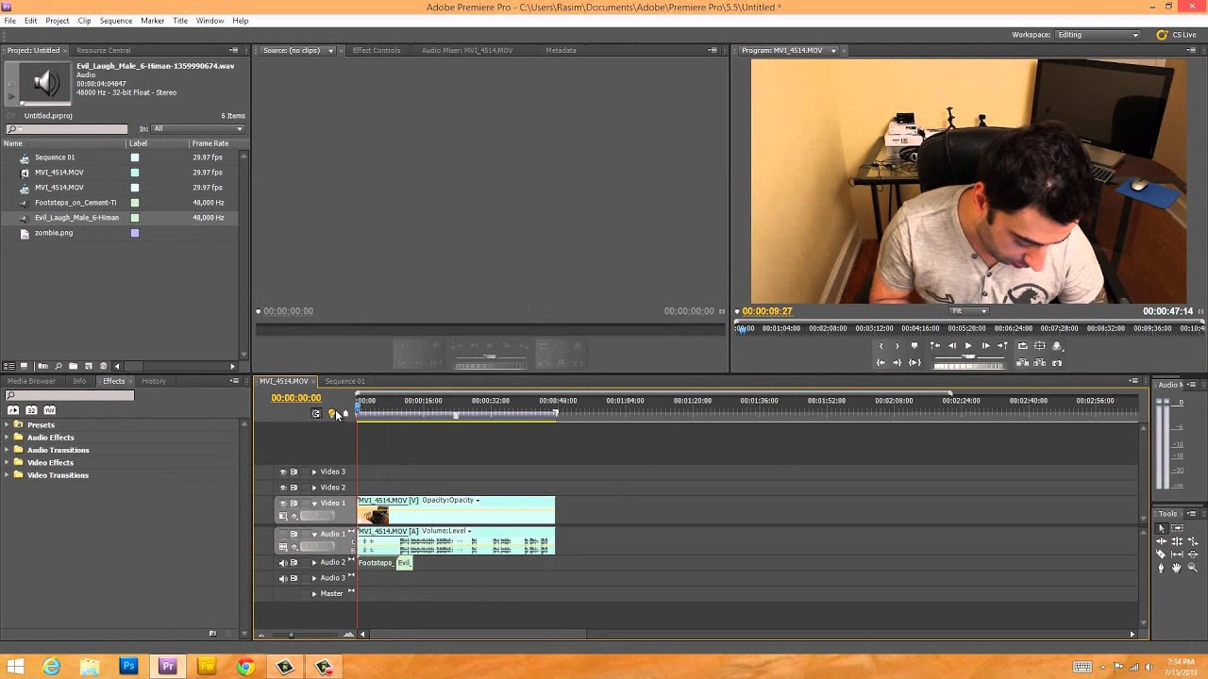The height and width of the screenshot is (679, 1208).
Task: Go to next edit point in Program monitor
Action: point(1003,346)
